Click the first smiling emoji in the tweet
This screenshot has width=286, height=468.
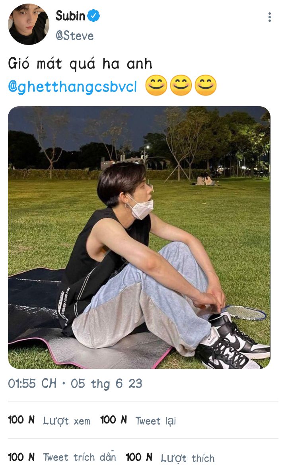click(x=156, y=85)
